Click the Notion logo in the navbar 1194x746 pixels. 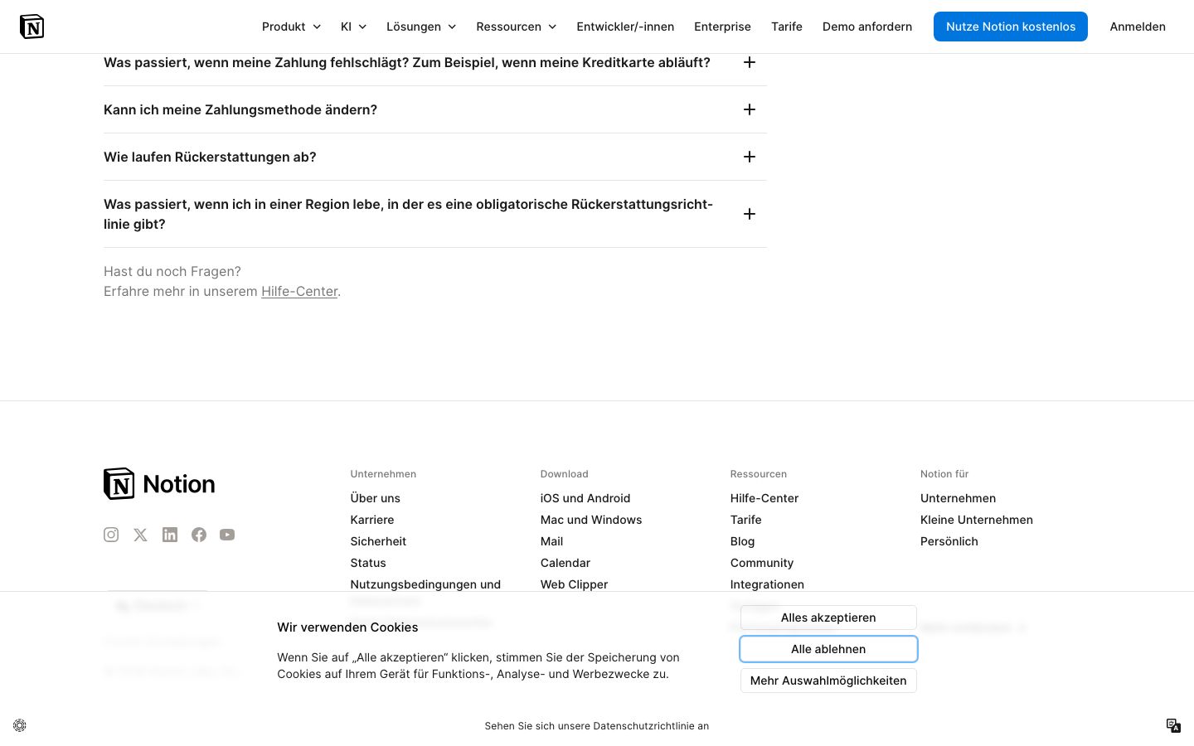[x=32, y=27]
